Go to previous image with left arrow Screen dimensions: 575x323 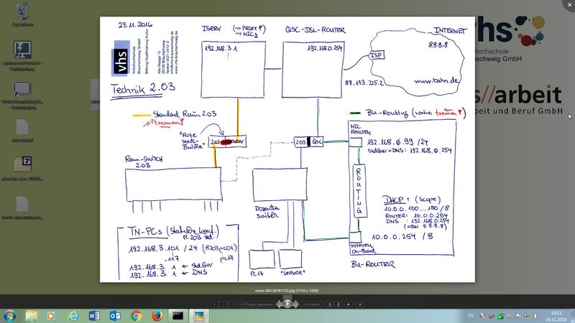point(279,304)
